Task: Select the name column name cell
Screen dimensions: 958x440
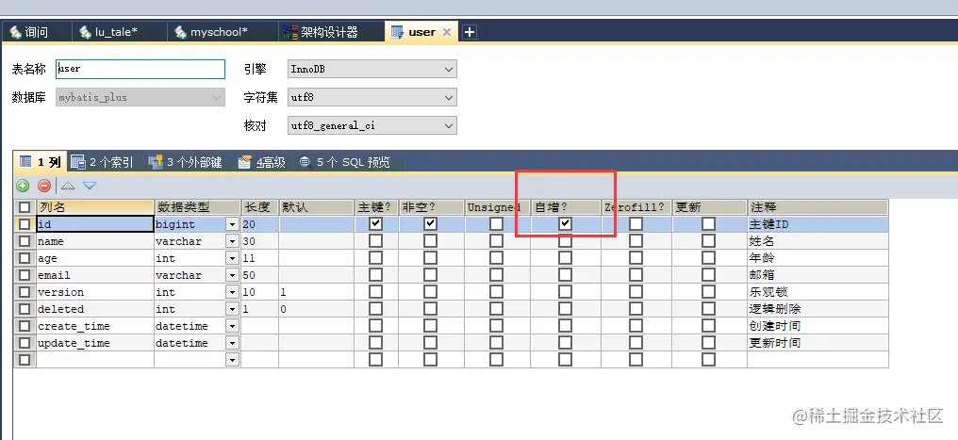Action: [x=94, y=241]
